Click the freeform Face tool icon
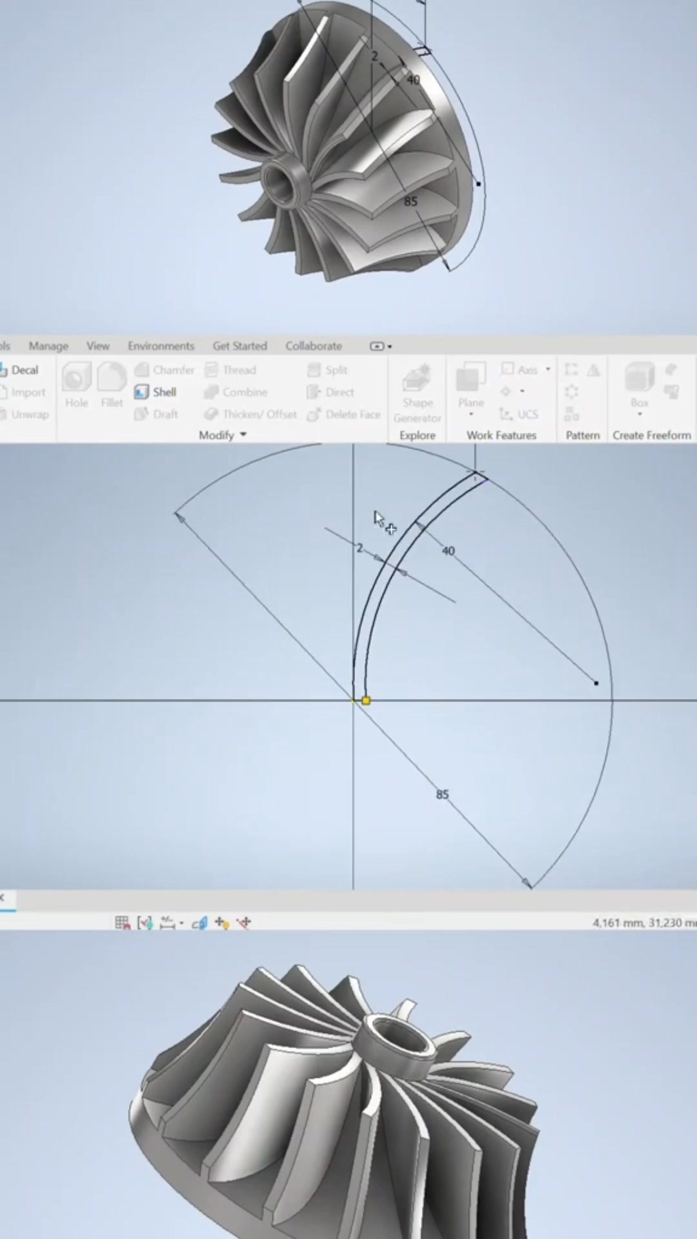The width and height of the screenshot is (697, 1239). point(671,370)
